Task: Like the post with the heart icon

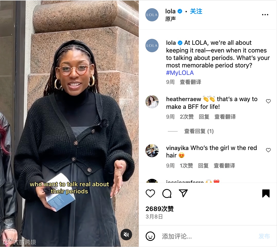Action: [150, 193]
